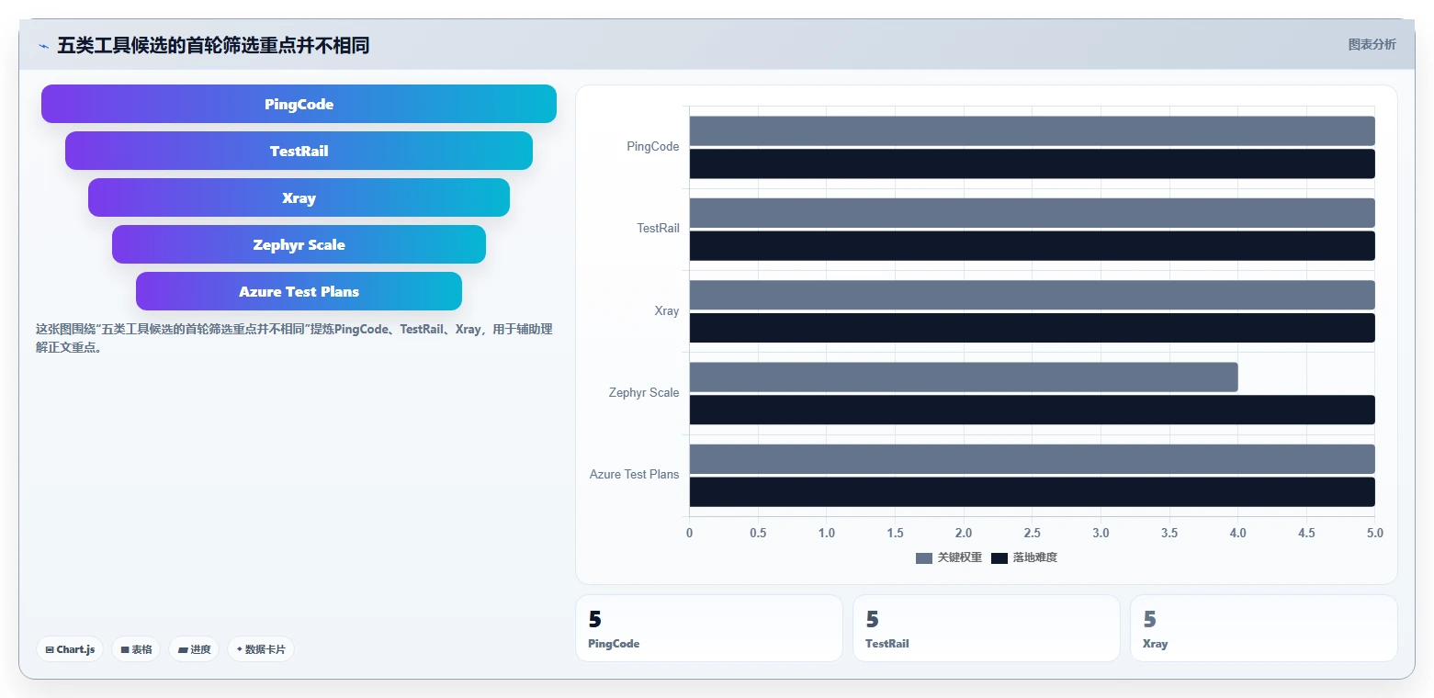1434x698 pixels.
Task: Toggle the 关键权重 legend entry
Action: pos(949,557)
